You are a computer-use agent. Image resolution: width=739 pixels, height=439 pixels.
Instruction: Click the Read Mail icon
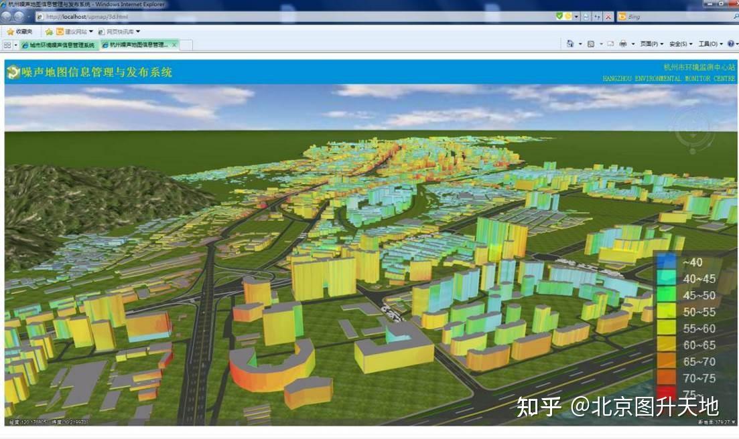tap(611, 43)
